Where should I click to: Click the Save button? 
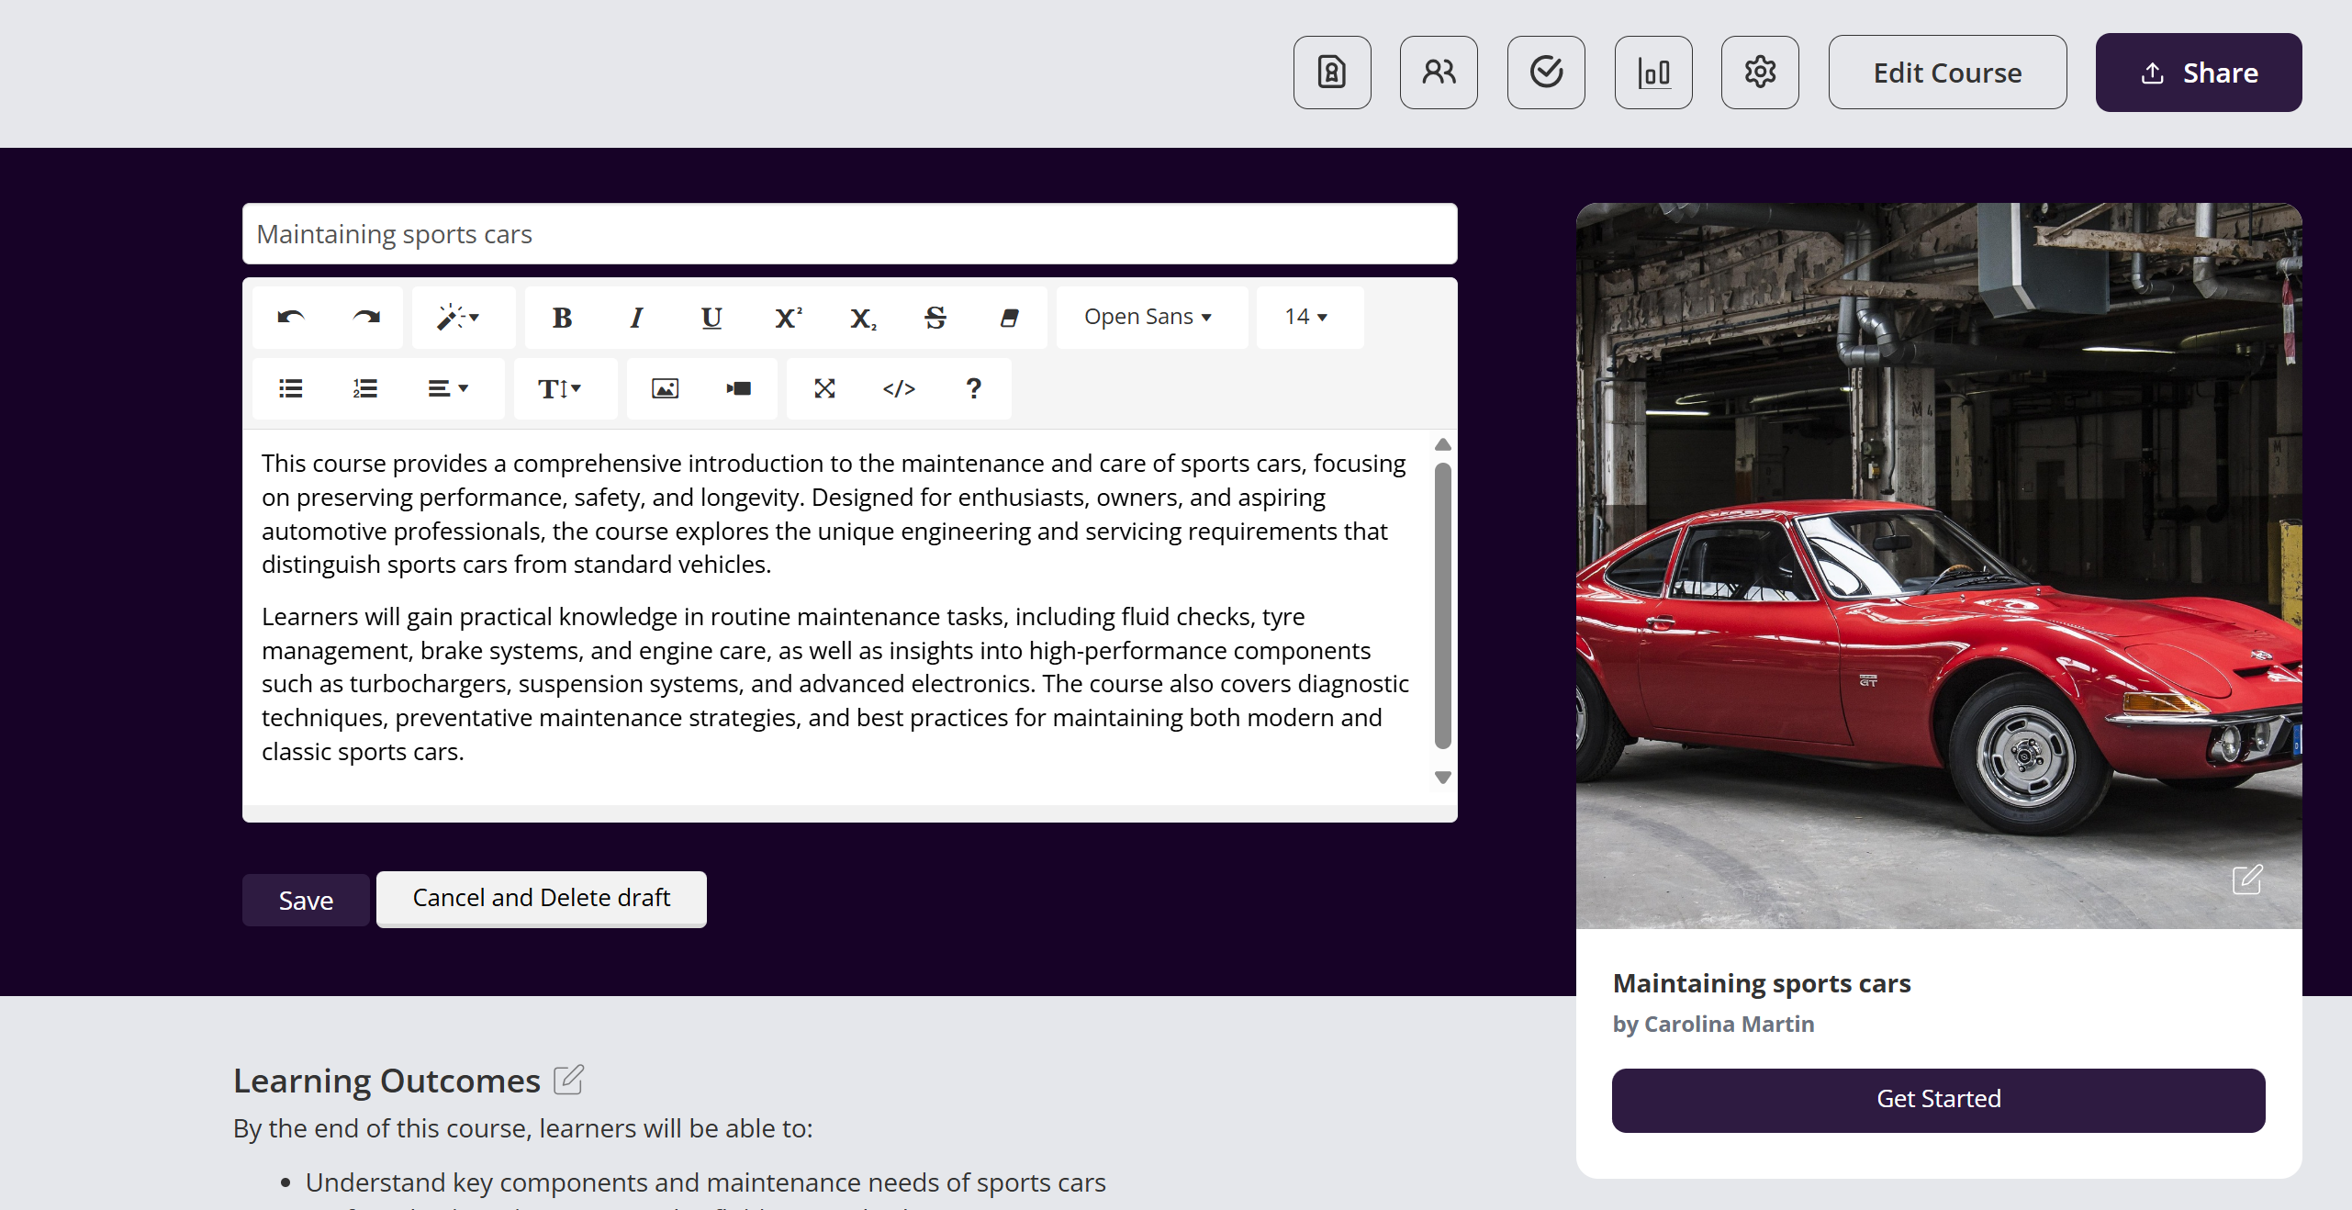(306, 901)
